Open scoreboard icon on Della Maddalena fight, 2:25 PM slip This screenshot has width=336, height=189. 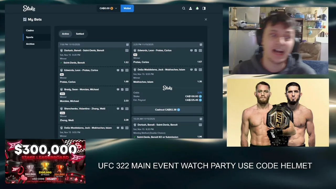[200, 70]
